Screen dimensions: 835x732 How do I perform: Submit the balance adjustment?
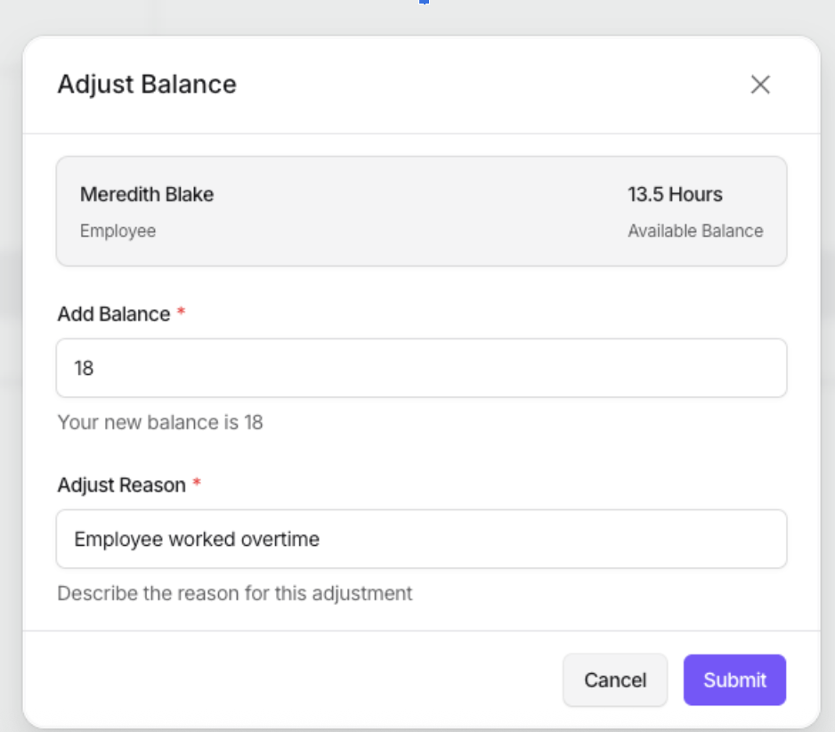pyautogui.click(x=734, y=680)
